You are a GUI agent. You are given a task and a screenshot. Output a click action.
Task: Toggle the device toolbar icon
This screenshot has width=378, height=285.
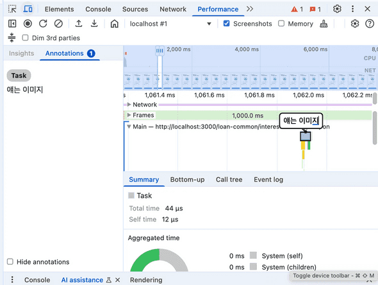pos(28,9)
